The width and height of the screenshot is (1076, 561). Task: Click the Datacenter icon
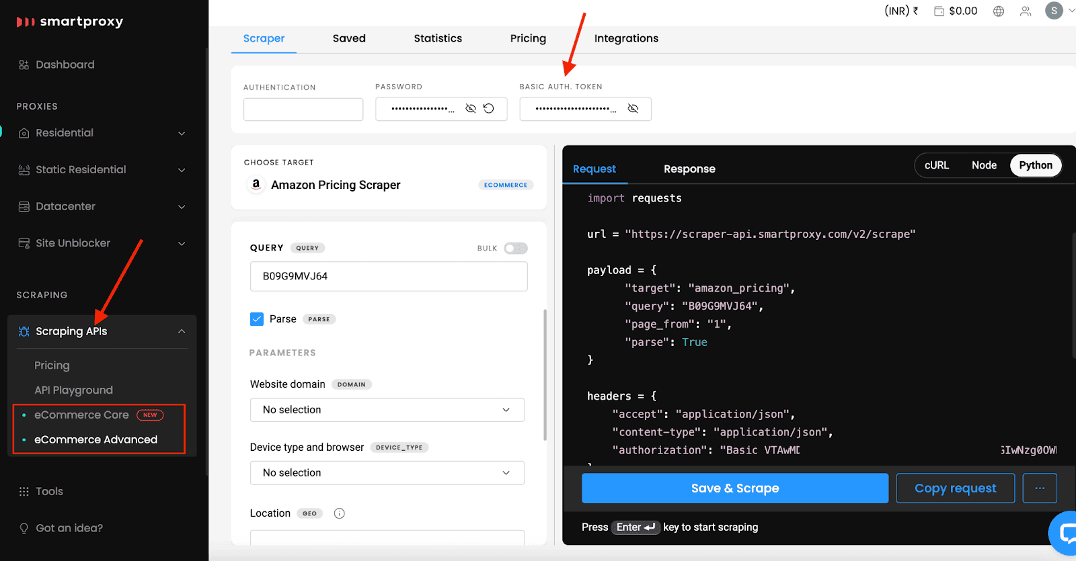[x=24, y=206]
